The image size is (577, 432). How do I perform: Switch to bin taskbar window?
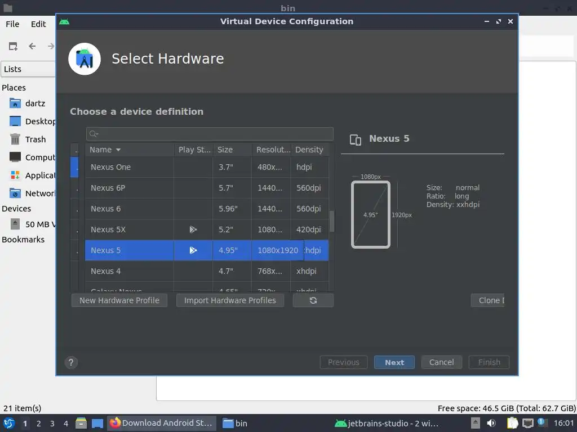[x=236, y=423]
